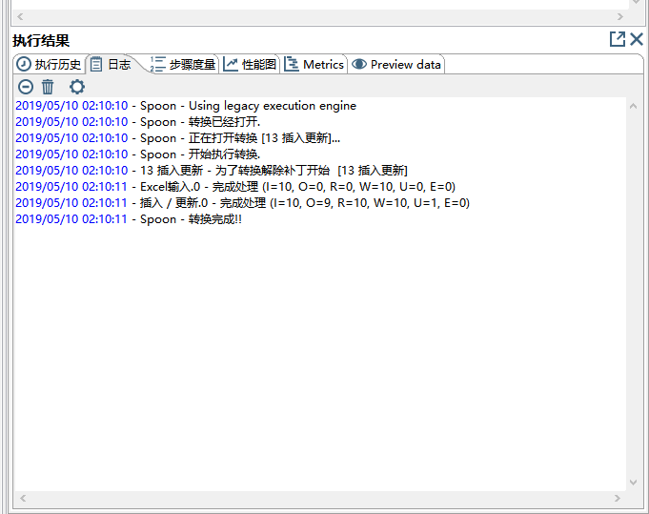Click the log scroll down arrow

633,483
